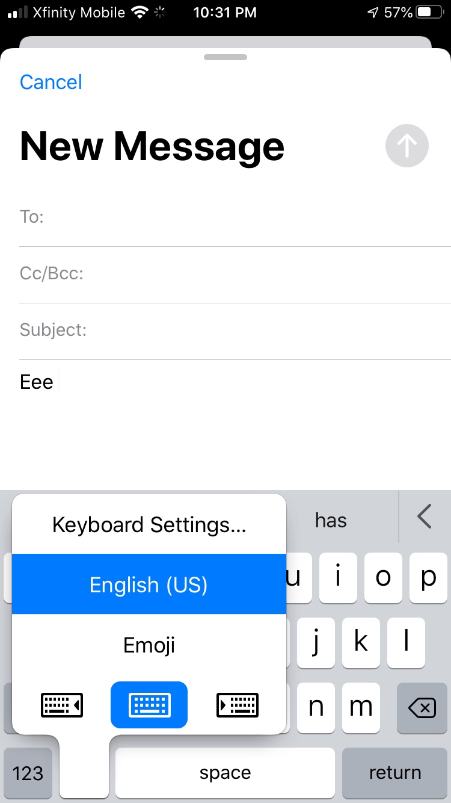Tap the message body text 'Eee'
This screenshot has height=803, width=451.
click(x=37, y=382)
